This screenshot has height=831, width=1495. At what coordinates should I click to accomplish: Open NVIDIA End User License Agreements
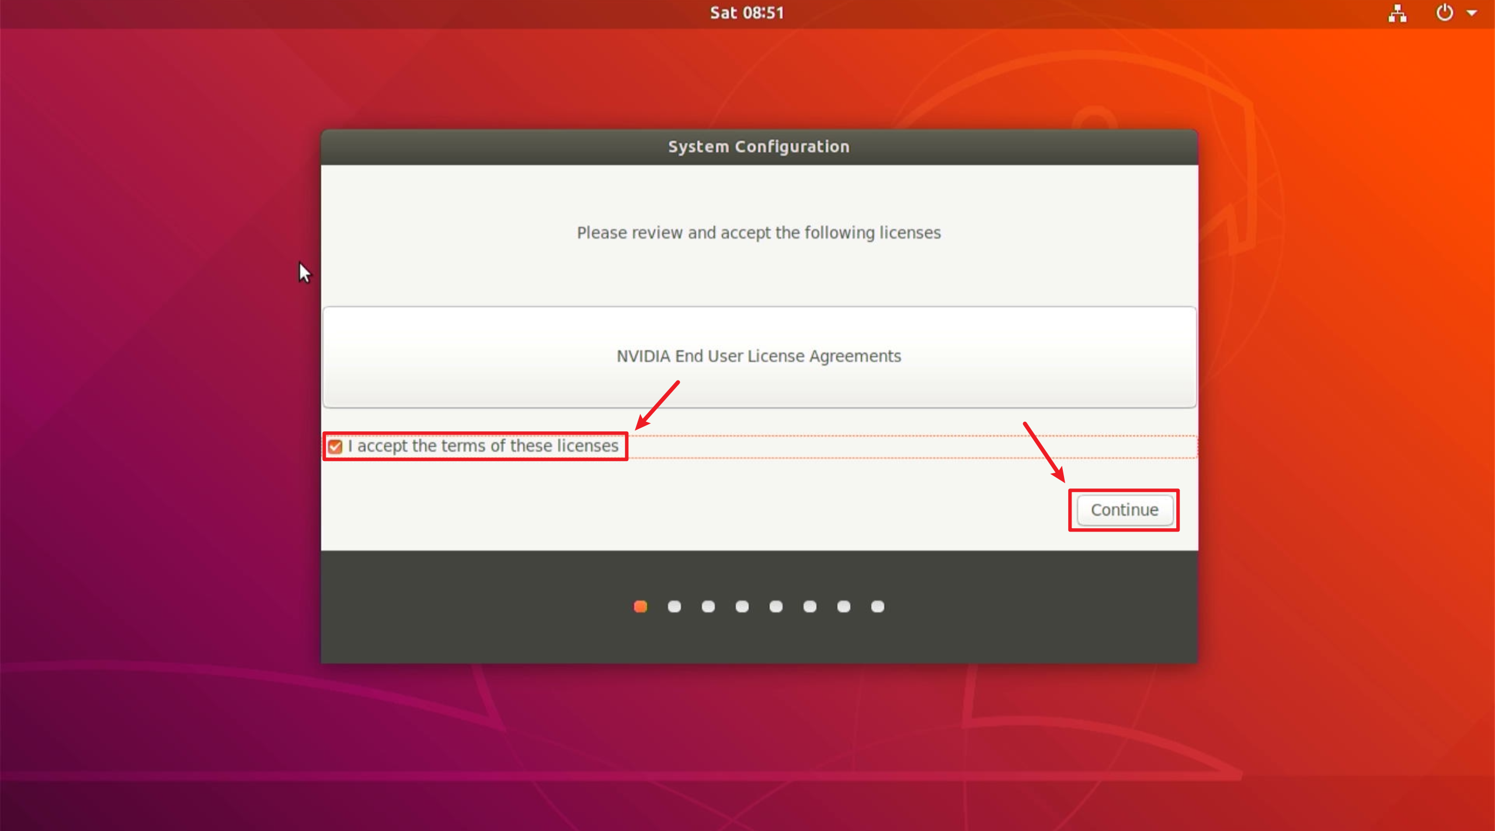click(x=758, y=356)
